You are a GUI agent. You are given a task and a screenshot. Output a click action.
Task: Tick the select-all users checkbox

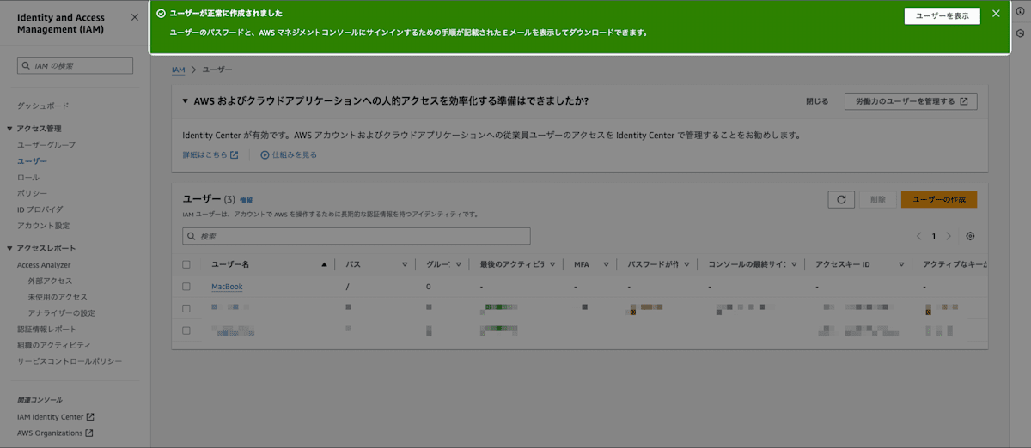(x=186, y=264)
